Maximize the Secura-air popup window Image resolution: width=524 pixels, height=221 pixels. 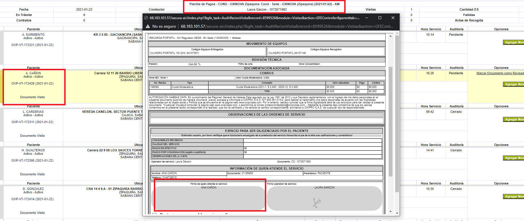tap(380, 18)
